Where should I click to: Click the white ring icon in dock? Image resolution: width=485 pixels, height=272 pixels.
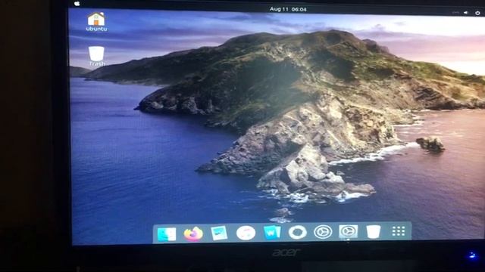(298, 232)
